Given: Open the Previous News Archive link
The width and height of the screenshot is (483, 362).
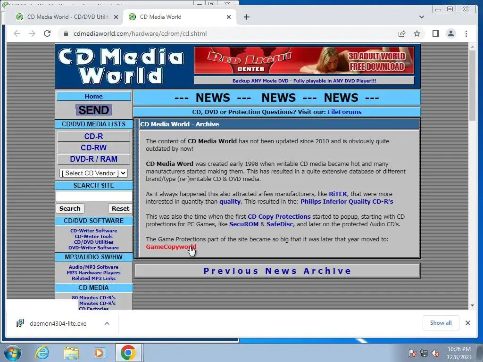Looking at the screenshot, I should 277,271.
